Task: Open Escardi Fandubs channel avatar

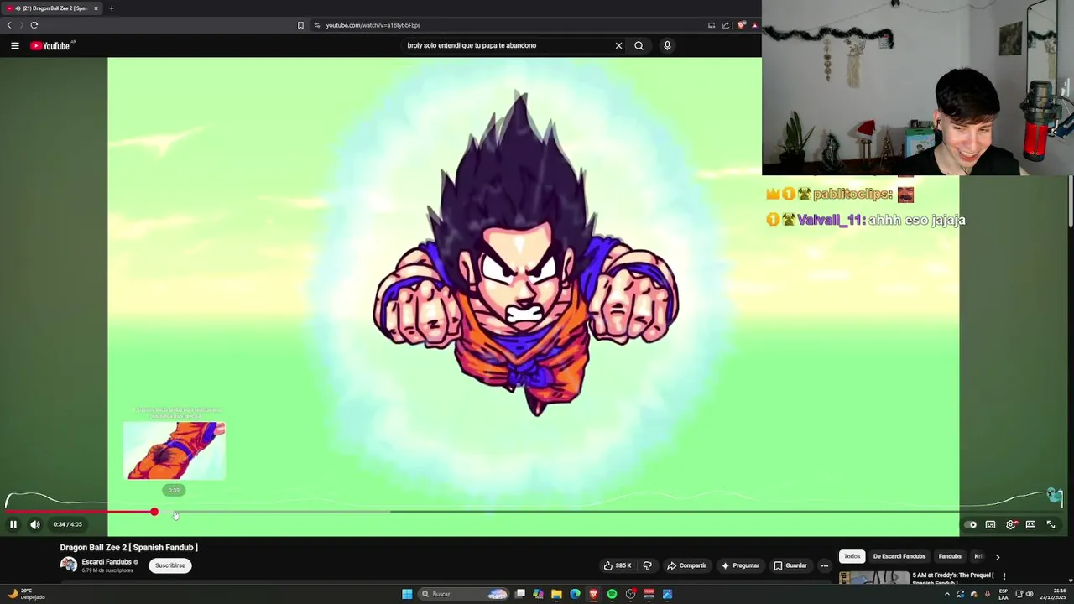Action: click(x=69, y=565)
